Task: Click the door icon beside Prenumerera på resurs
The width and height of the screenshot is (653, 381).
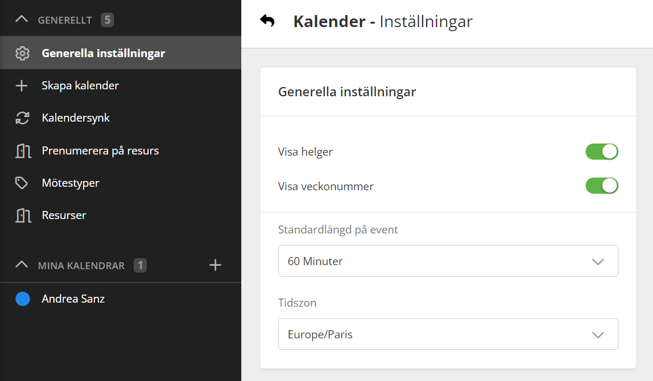Action: (22, 151)
